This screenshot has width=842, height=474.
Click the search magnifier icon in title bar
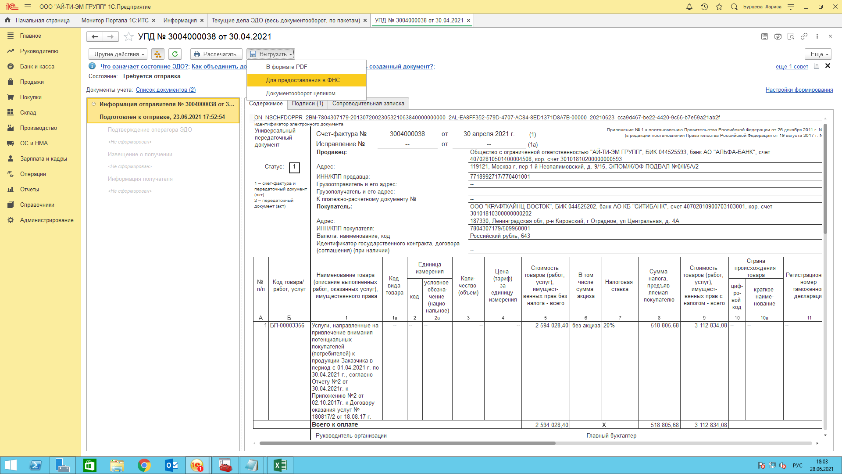pos(734,7)
